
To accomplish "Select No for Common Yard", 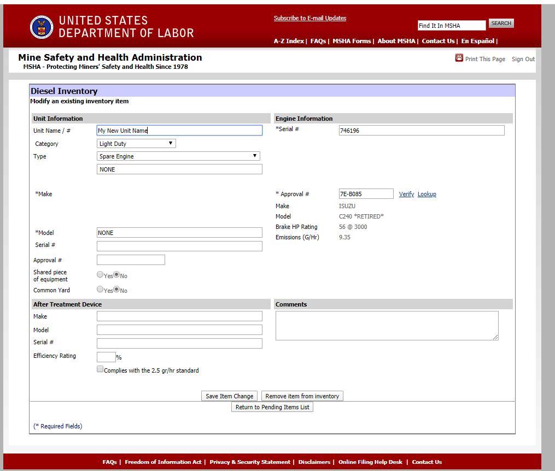I will tap(116, 290).
